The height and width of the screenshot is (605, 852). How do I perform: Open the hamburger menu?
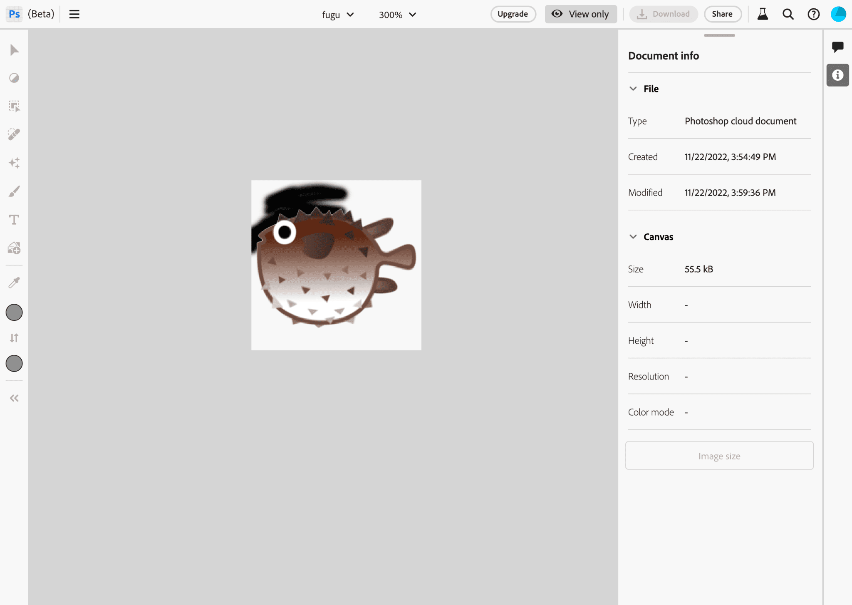pyautogui.click(x=74, y=15)
